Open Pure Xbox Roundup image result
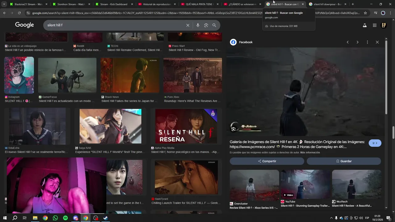This screenshot has width=395, height=222. (x=193, y=75)
